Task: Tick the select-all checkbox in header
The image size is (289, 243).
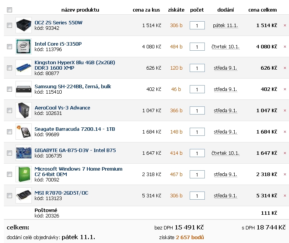Action: 9,10
